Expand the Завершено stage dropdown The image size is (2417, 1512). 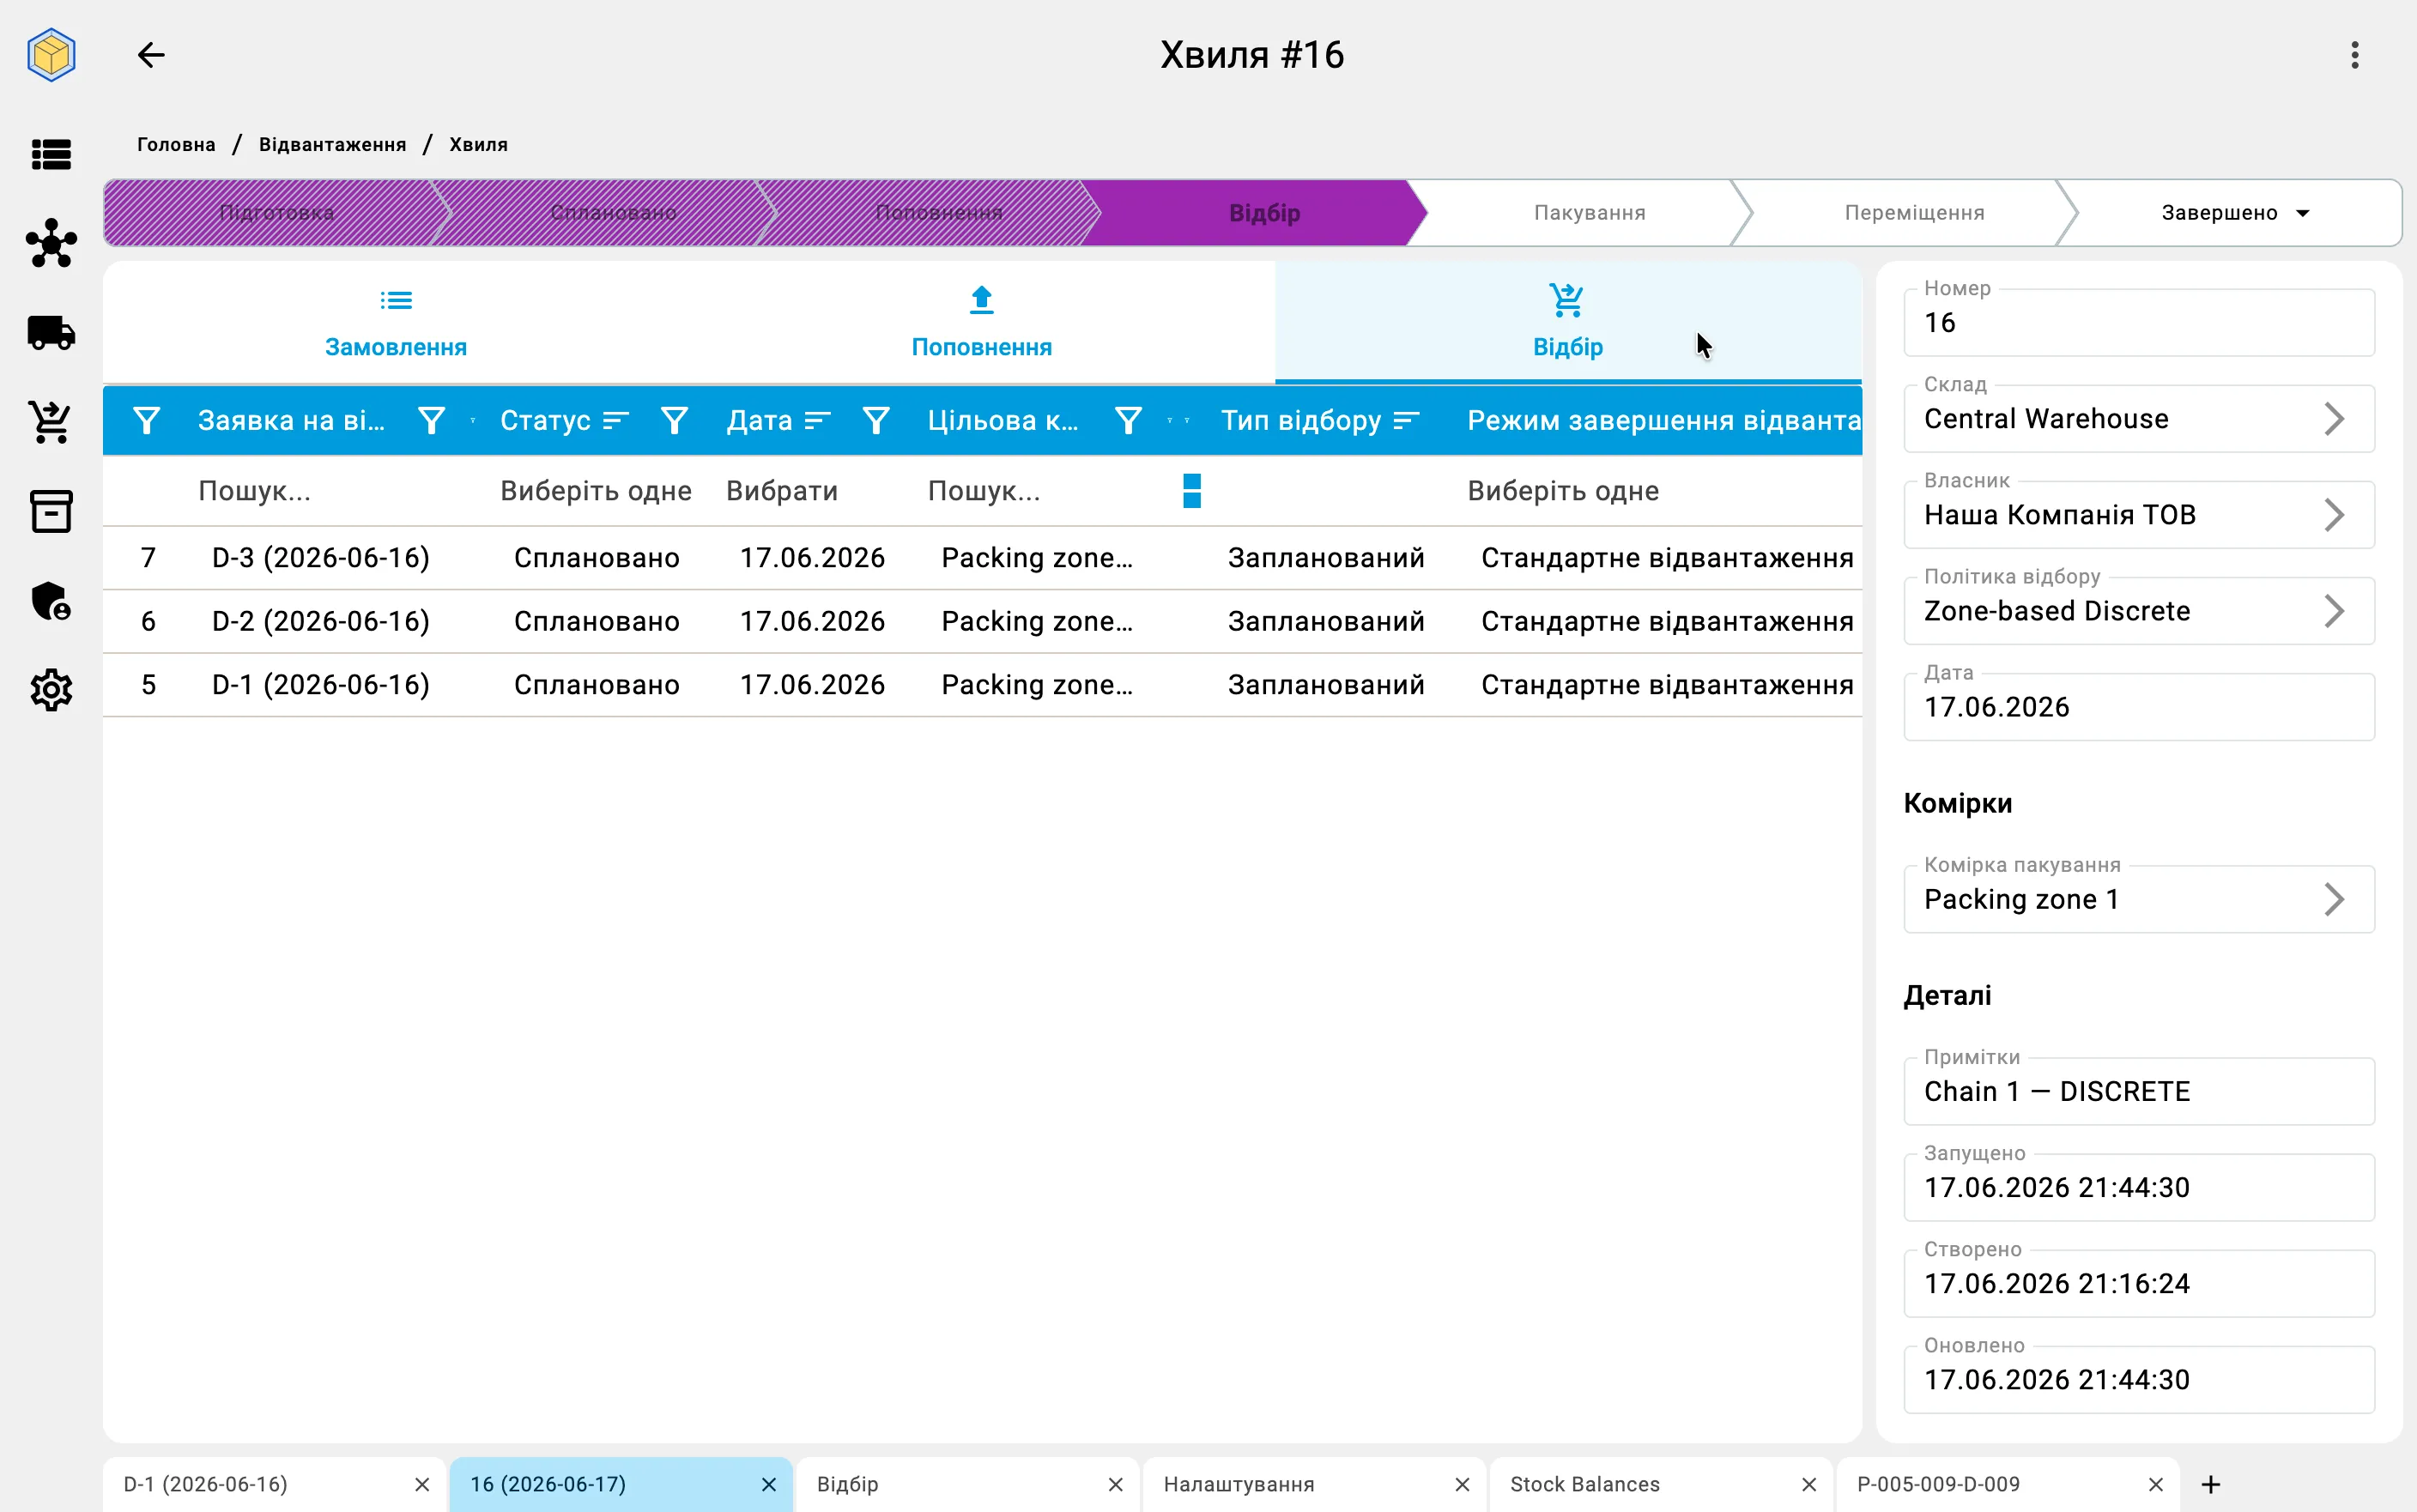[2303, 213]
